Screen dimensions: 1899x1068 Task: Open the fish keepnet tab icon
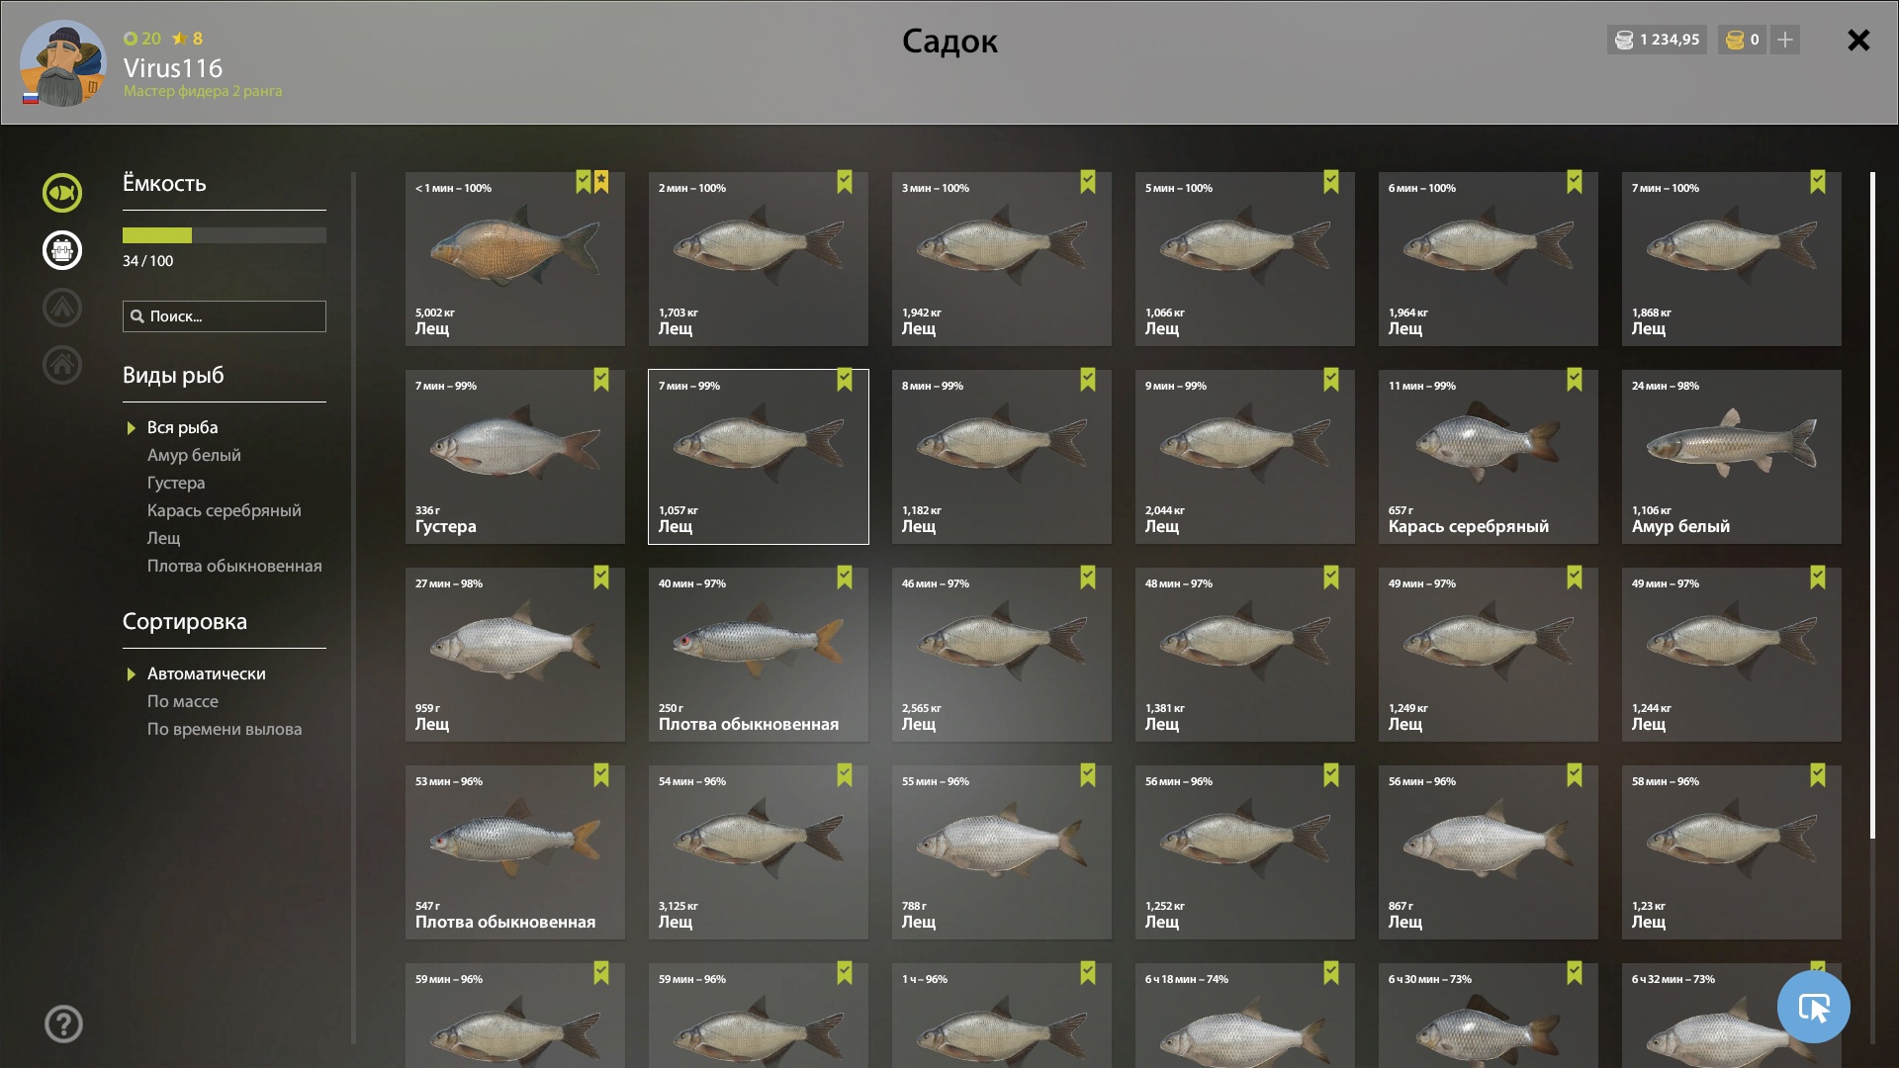point(61,193)
